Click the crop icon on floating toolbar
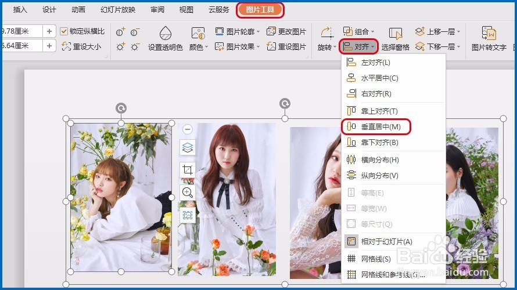517x290 pixels. [188, 170]
